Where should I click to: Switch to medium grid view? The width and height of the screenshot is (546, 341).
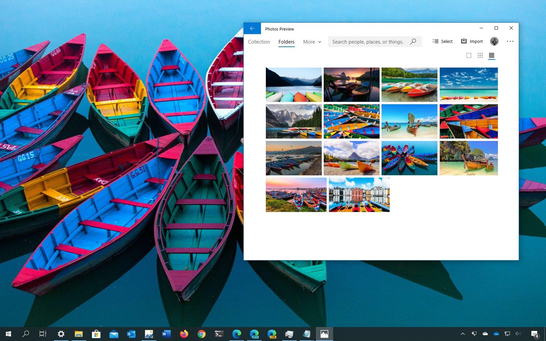pyautogui.click(x=480, y=55)
